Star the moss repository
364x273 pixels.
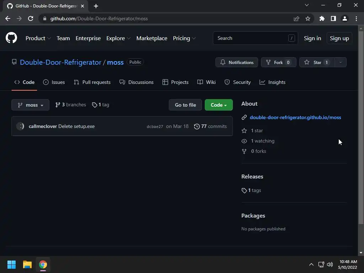click(x=317, y=62)
